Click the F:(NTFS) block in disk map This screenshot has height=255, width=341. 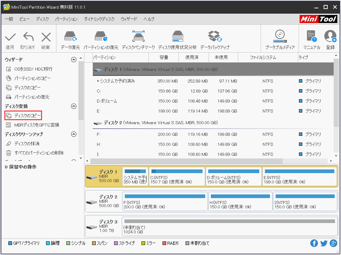165,202
